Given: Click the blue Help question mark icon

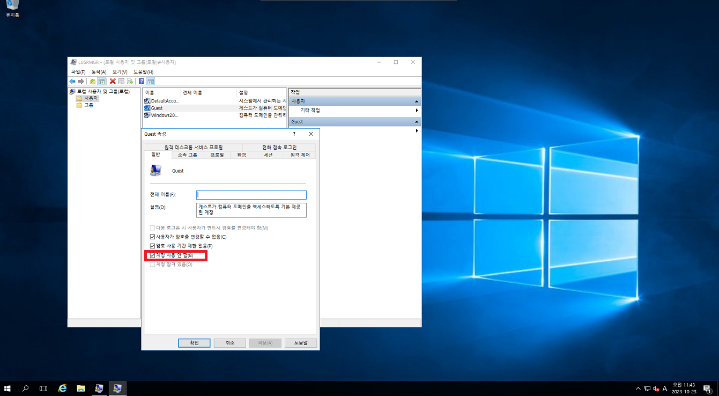Looking at the screenshot, I should click(142, 82).
